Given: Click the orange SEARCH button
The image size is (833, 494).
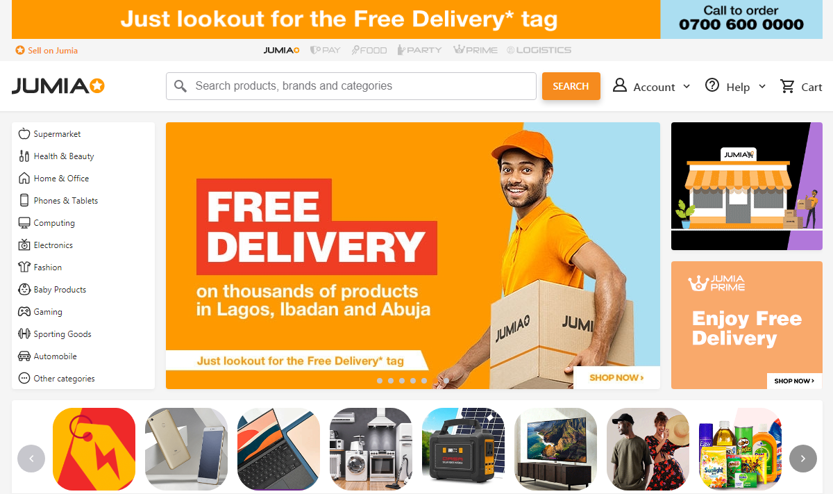Looking at the screenshot, I should (x=571, y=86).
